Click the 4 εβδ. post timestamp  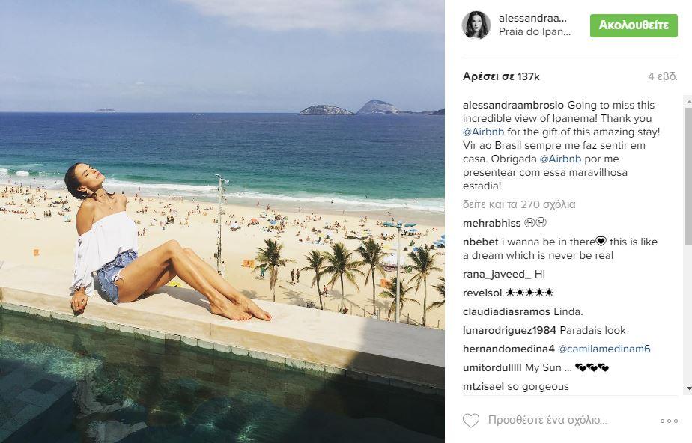click(663, 76)
